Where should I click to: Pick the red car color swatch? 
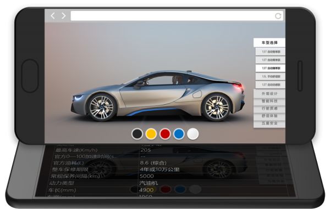point(165,134)
